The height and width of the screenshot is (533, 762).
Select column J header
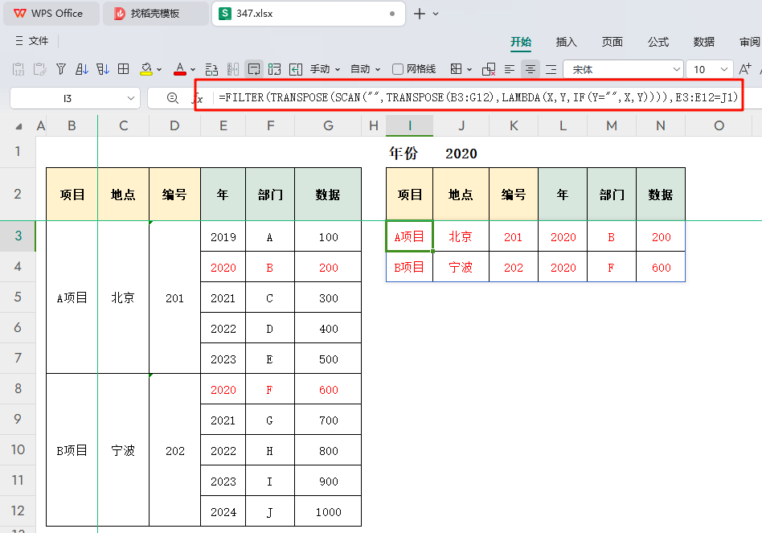pyautogui.click(x=461, y=126)
